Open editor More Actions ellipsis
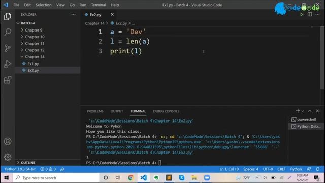This screenshot has width=325, height=183. tap(317, 15)
